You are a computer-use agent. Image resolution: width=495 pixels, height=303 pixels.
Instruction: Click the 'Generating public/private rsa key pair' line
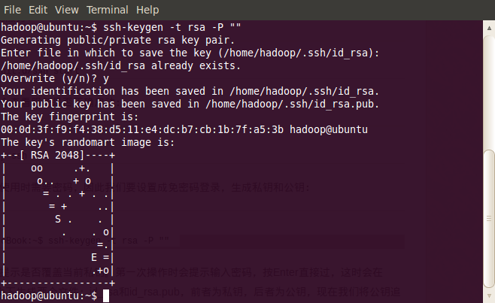click(117, 41)
